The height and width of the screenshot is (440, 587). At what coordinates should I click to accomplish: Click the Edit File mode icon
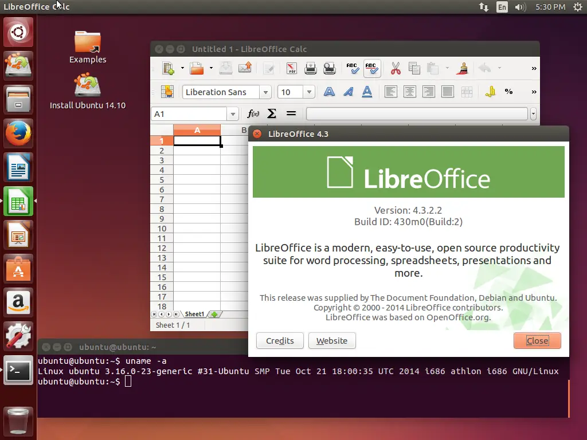pyautogui.click(x=268, y=68)
